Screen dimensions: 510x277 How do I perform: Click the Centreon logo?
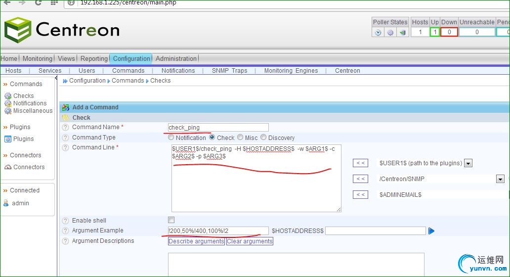tap(62, 30)
